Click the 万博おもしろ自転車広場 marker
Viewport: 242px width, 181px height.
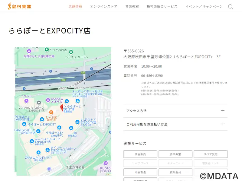point(29,51)
